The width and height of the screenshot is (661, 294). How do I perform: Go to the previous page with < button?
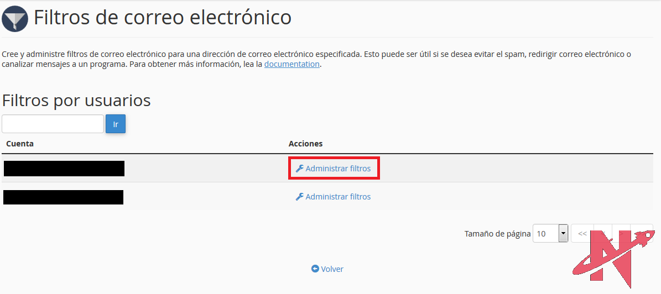(x=603, y=234)
